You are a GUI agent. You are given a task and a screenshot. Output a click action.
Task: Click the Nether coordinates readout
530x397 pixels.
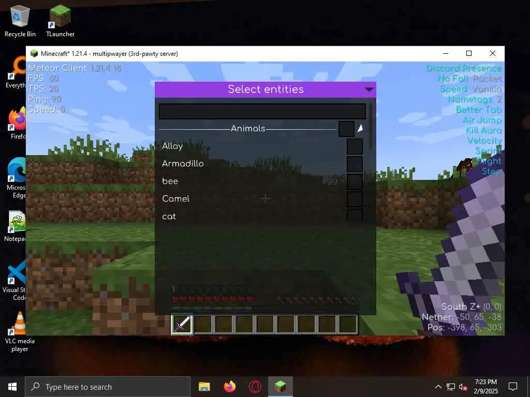(462, 317)
